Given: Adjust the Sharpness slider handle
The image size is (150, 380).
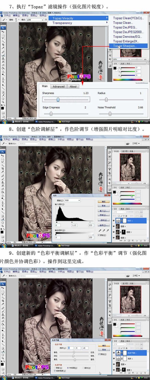Looking at the screenshot, I should coord(58,100).
